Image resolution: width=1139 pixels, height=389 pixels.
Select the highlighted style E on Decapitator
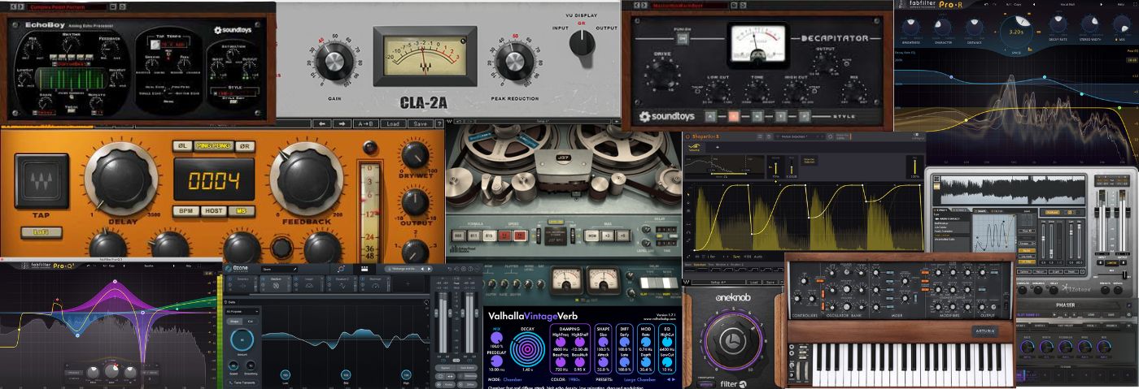click(x=732, y=115)
